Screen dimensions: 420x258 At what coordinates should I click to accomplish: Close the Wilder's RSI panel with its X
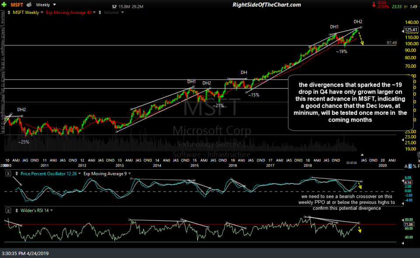8,210
